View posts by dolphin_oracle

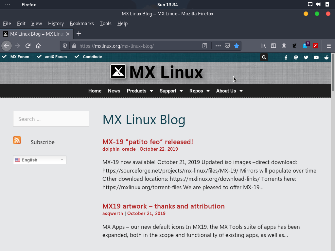click(x=119, y=149)
